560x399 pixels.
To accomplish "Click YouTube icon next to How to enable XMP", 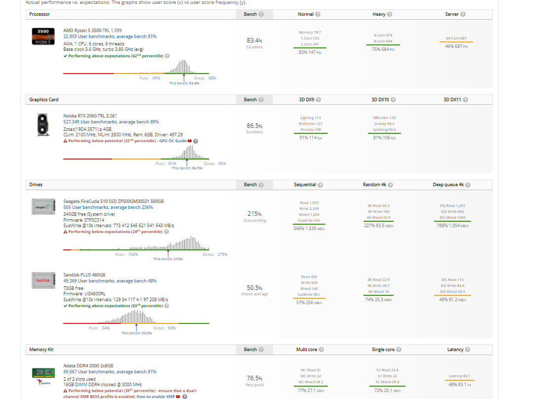I will [178, 397].
